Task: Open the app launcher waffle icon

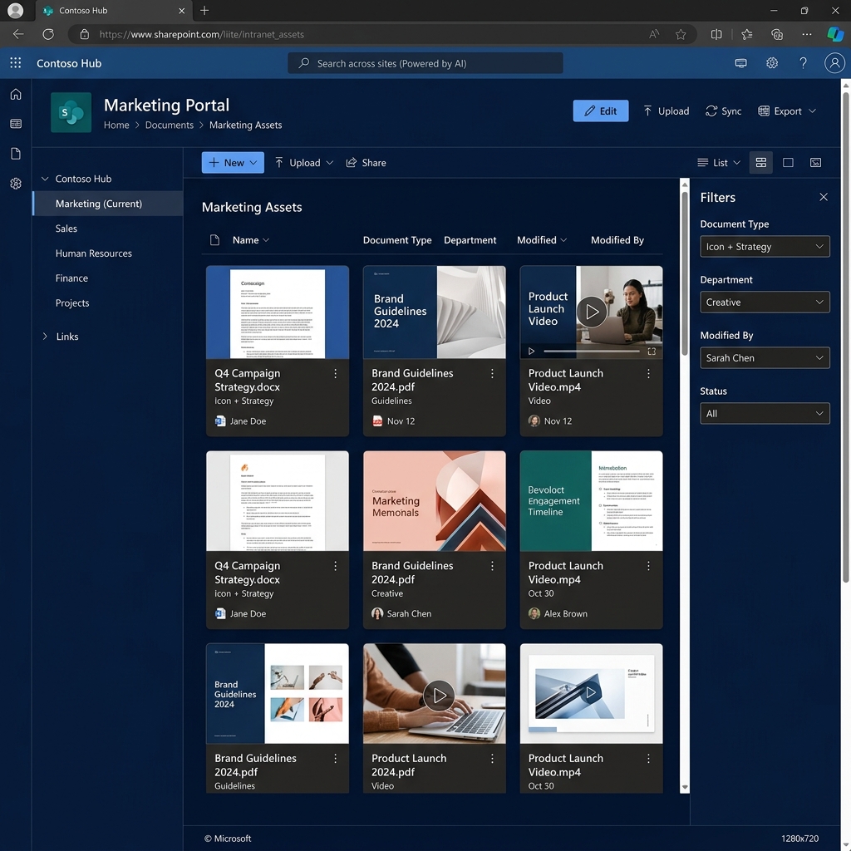Action: point(16,63)
